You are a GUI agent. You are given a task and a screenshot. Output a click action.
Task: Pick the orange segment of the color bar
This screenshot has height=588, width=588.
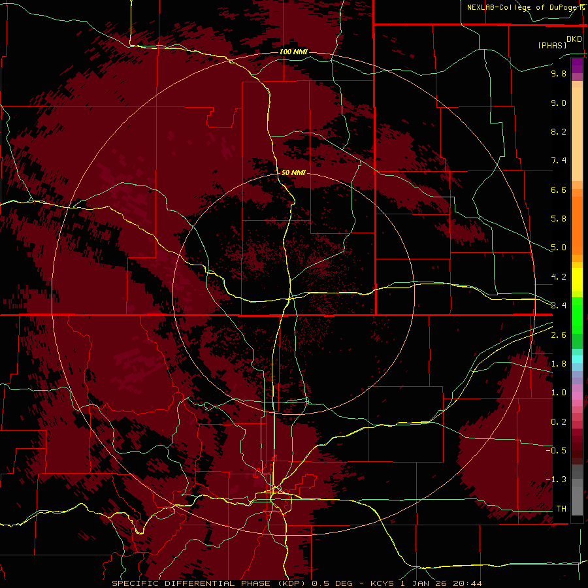tap(577, 225)
